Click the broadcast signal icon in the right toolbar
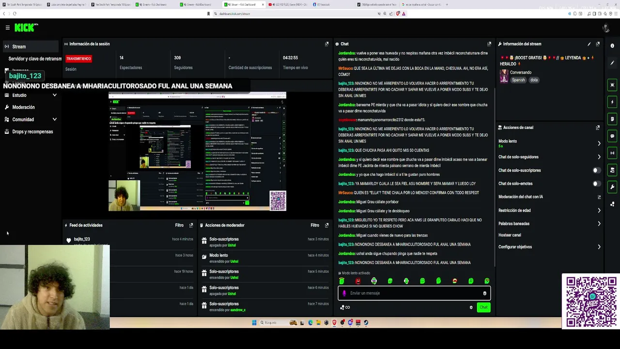 point(612,153)
